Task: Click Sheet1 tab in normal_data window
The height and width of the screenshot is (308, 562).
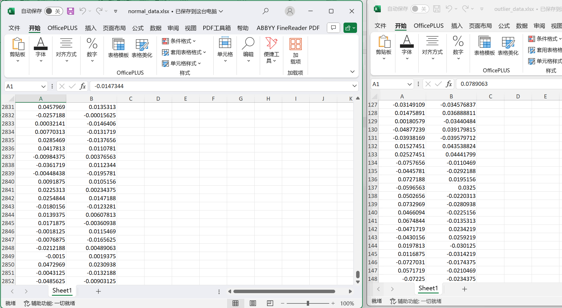Action: (x=62, y=291)
